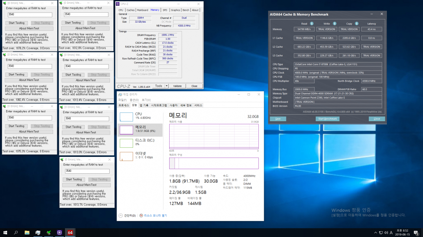Open About MemTest in window showing 1012.8% coverage
This screenshot has width=423, height=237.
[85, 28]
